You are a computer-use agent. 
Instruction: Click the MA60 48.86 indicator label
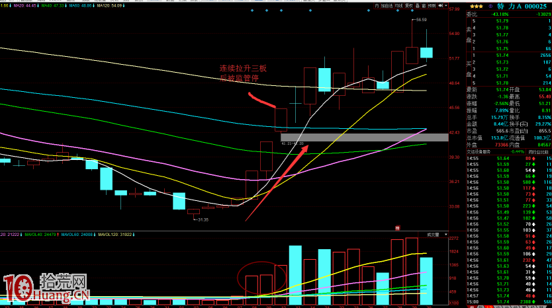pyautogui.click(x=81, y=6)
